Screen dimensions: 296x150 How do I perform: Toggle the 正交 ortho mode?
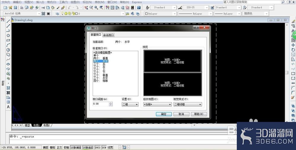59,148
